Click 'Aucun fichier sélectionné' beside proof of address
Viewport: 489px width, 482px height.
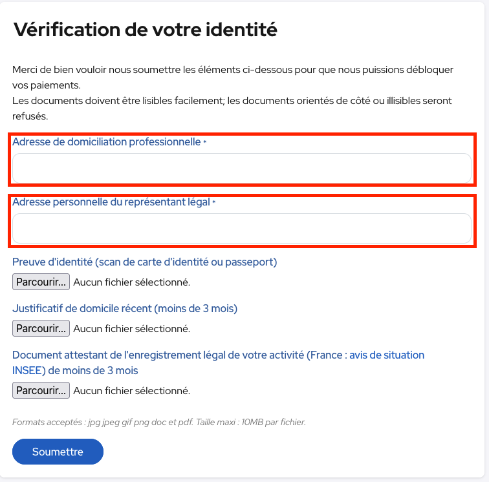pos(131,329)
